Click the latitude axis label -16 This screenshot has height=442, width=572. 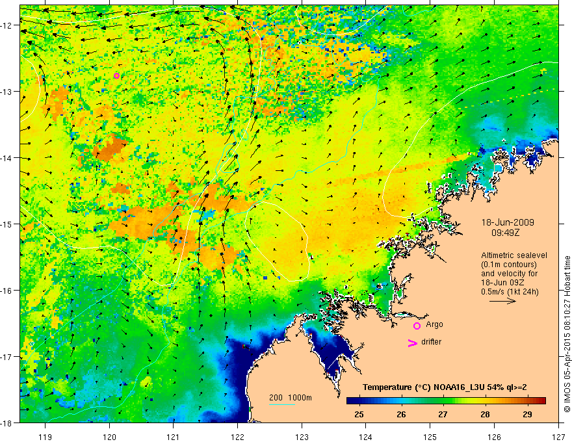6,291
